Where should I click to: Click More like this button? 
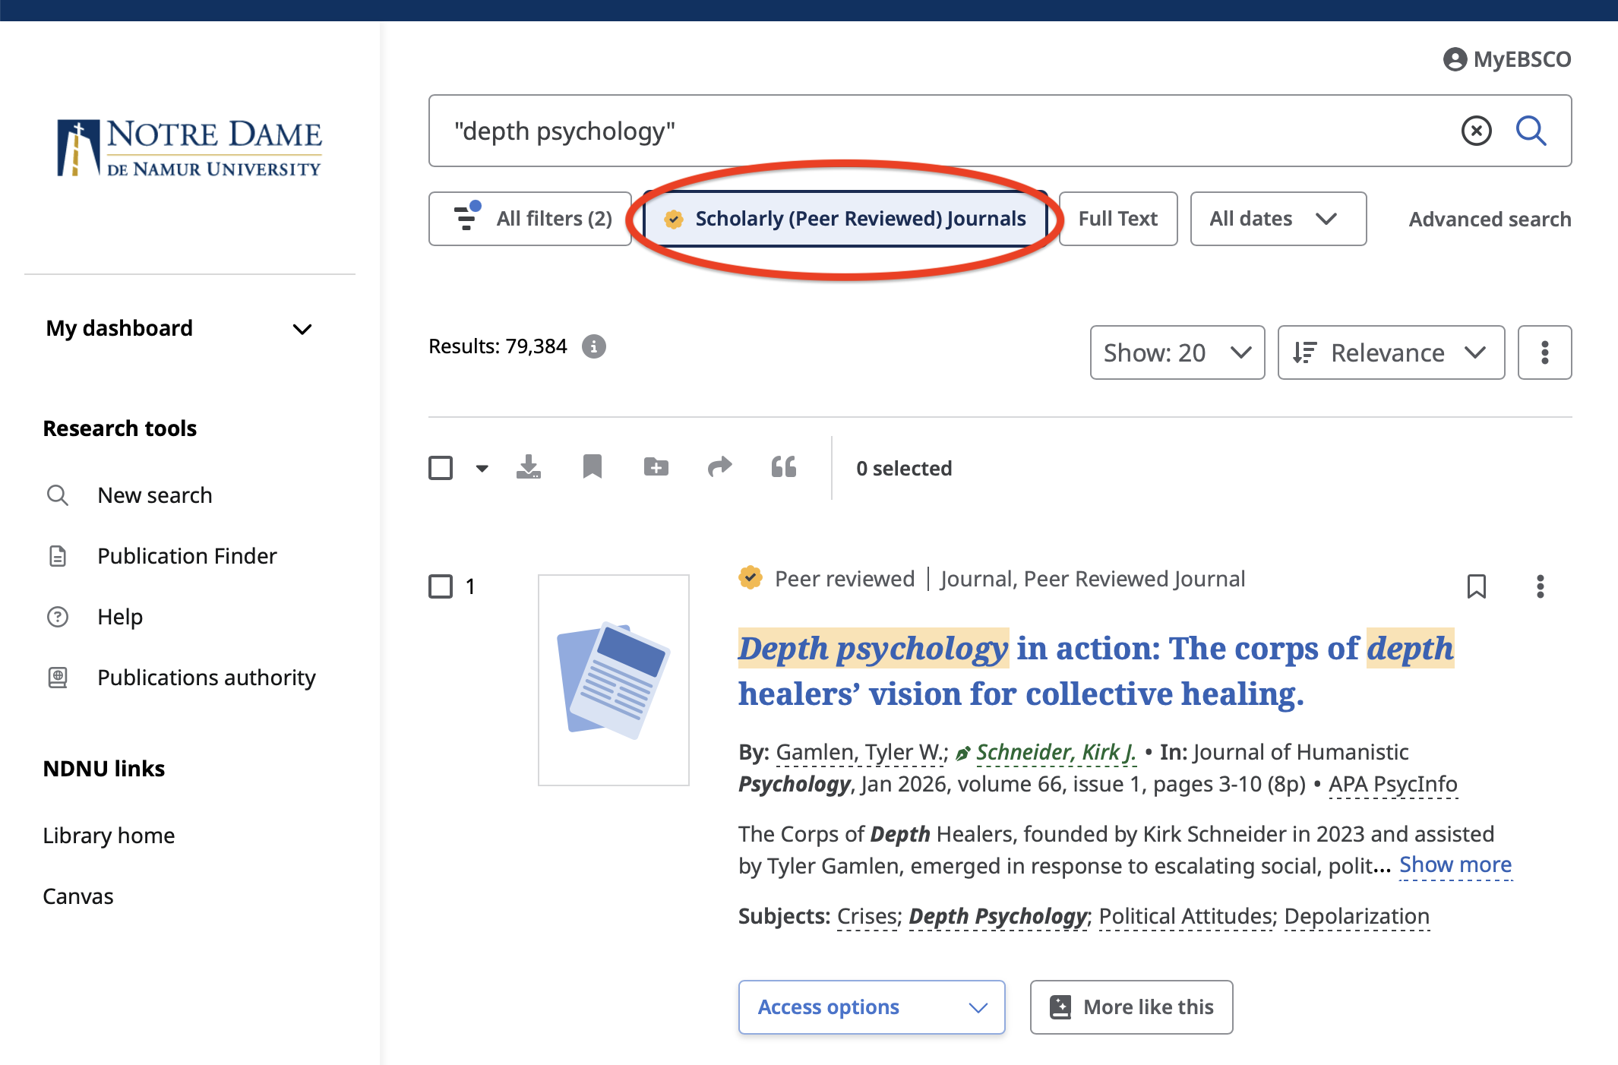[x=1132, y=1007]
